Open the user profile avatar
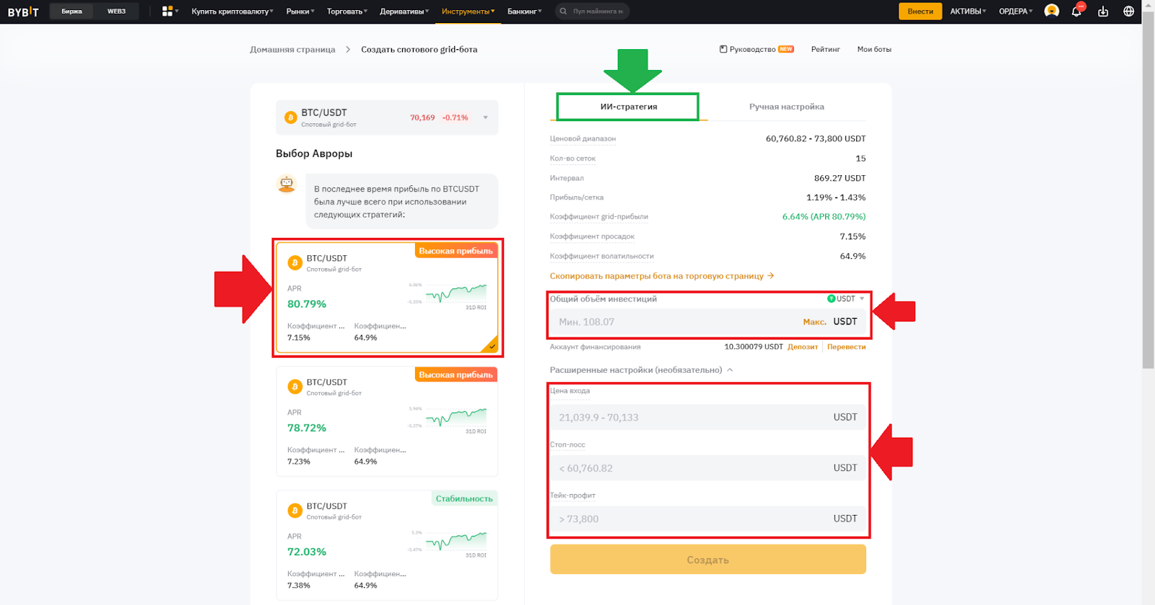The height and width of the screenshot is (605, 1155). [x=1052, y=11]
